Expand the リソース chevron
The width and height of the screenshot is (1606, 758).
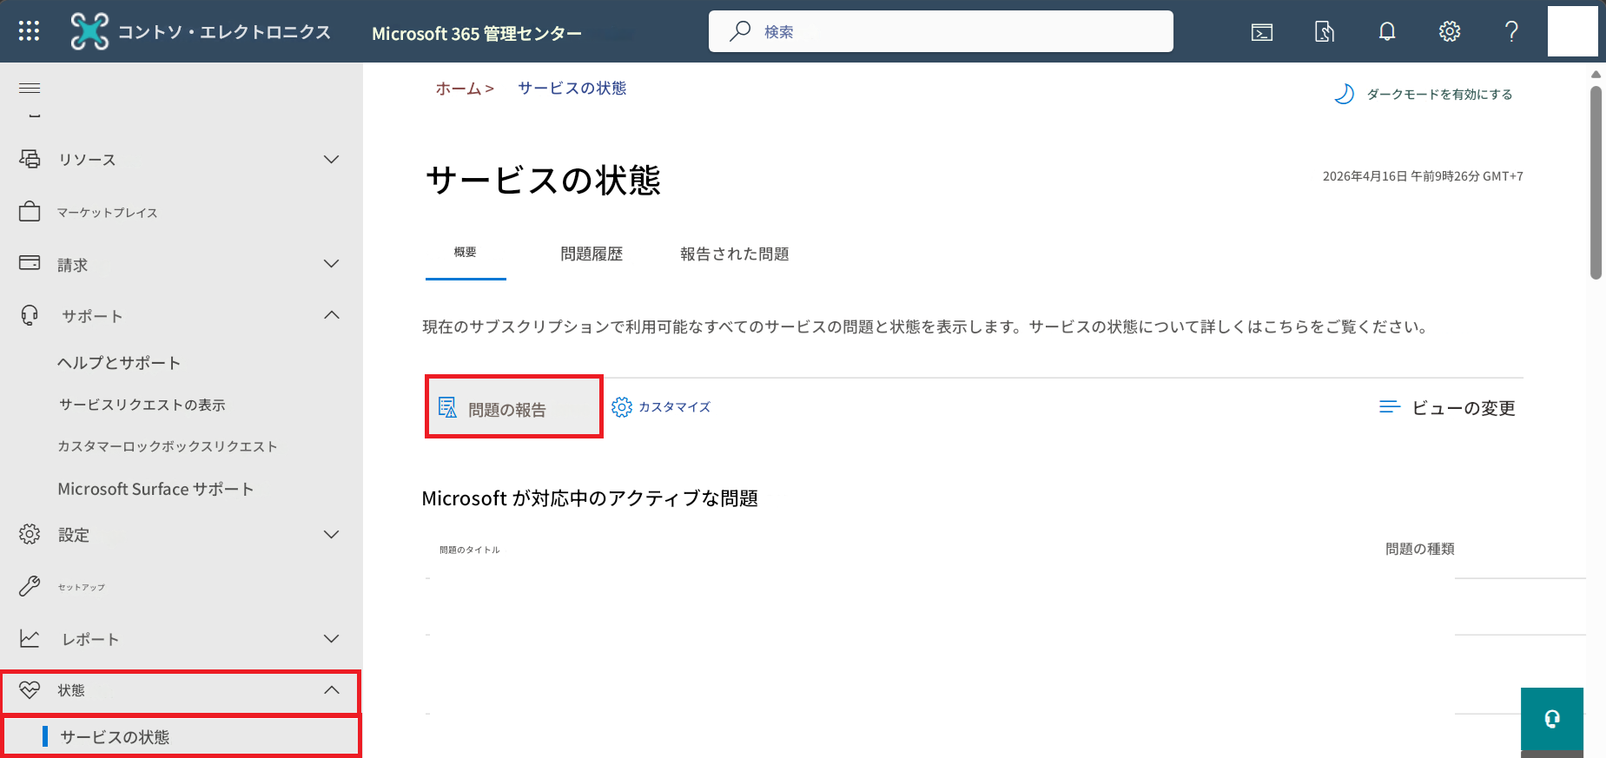(x=331, y=159)
